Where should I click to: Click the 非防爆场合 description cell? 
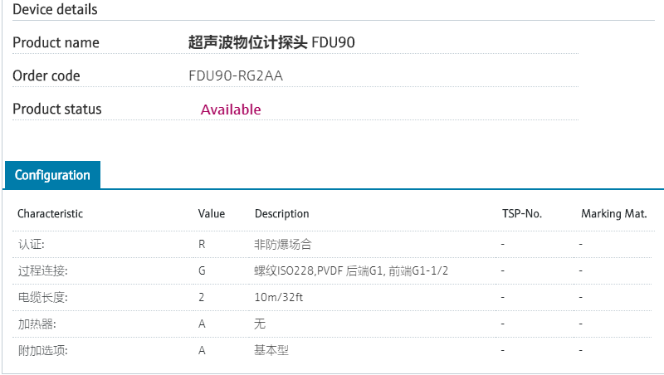click(283, 245)
